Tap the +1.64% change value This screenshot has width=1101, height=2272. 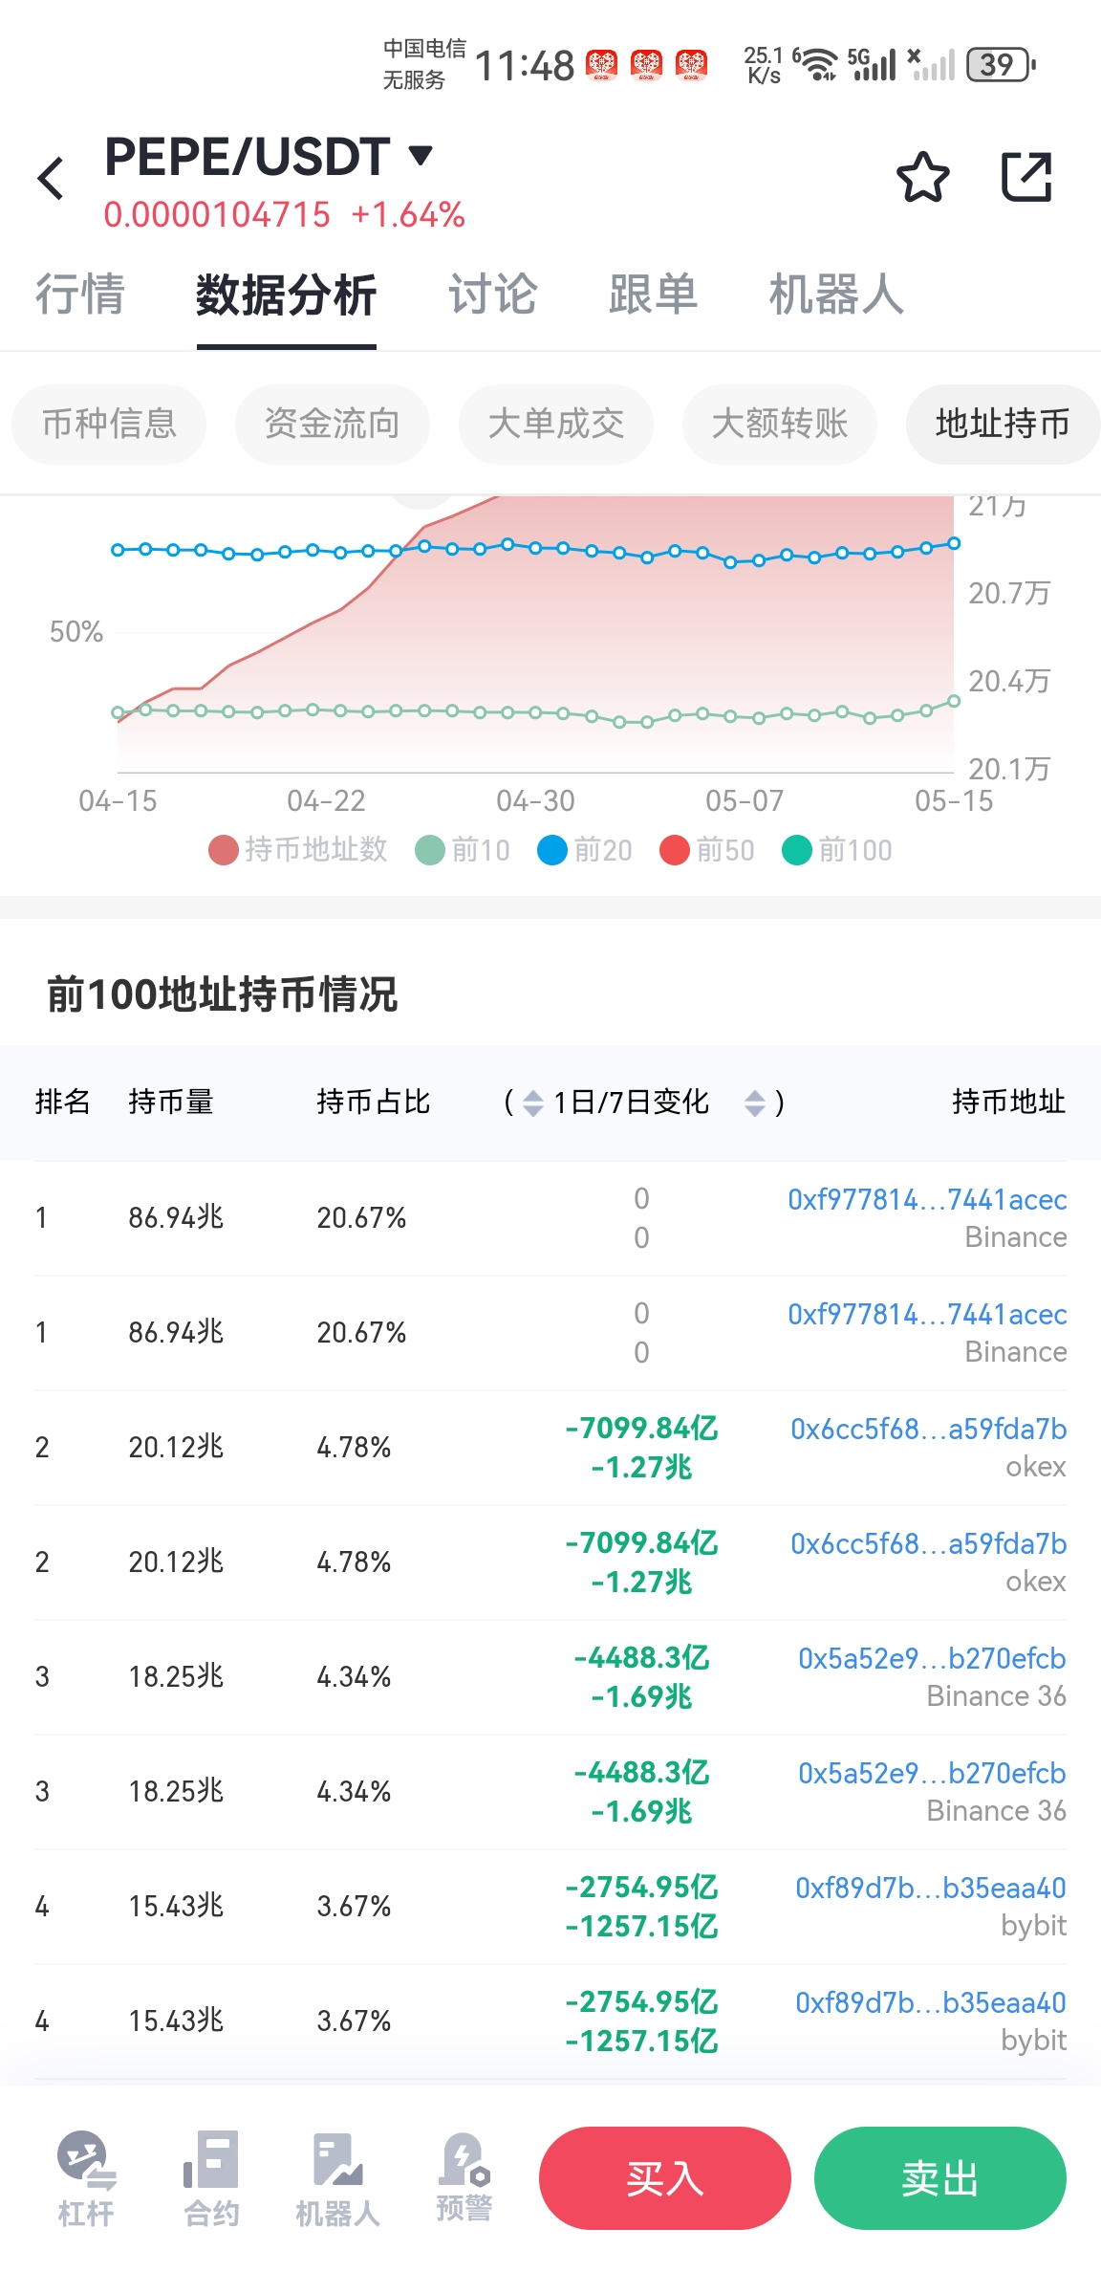(408, 215)
